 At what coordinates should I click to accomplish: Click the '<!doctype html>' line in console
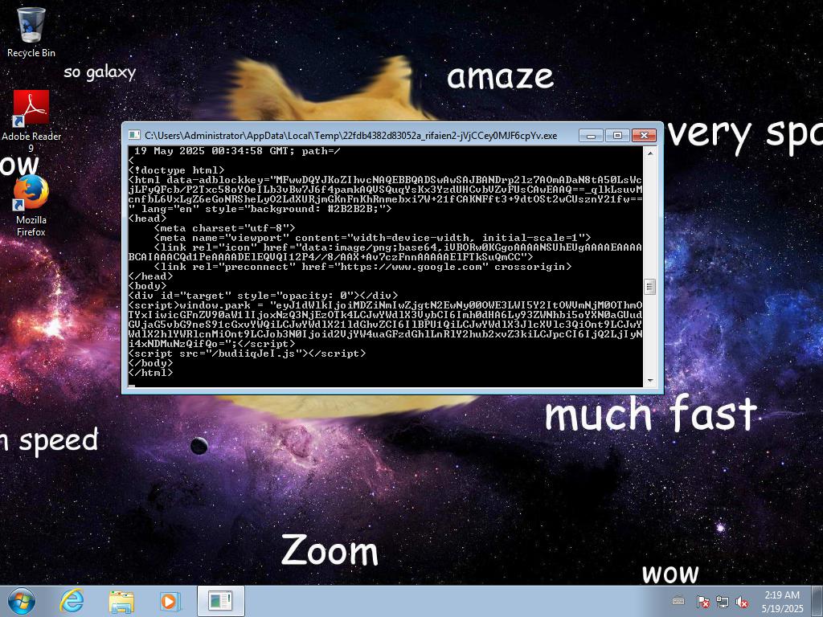(176, 170)
